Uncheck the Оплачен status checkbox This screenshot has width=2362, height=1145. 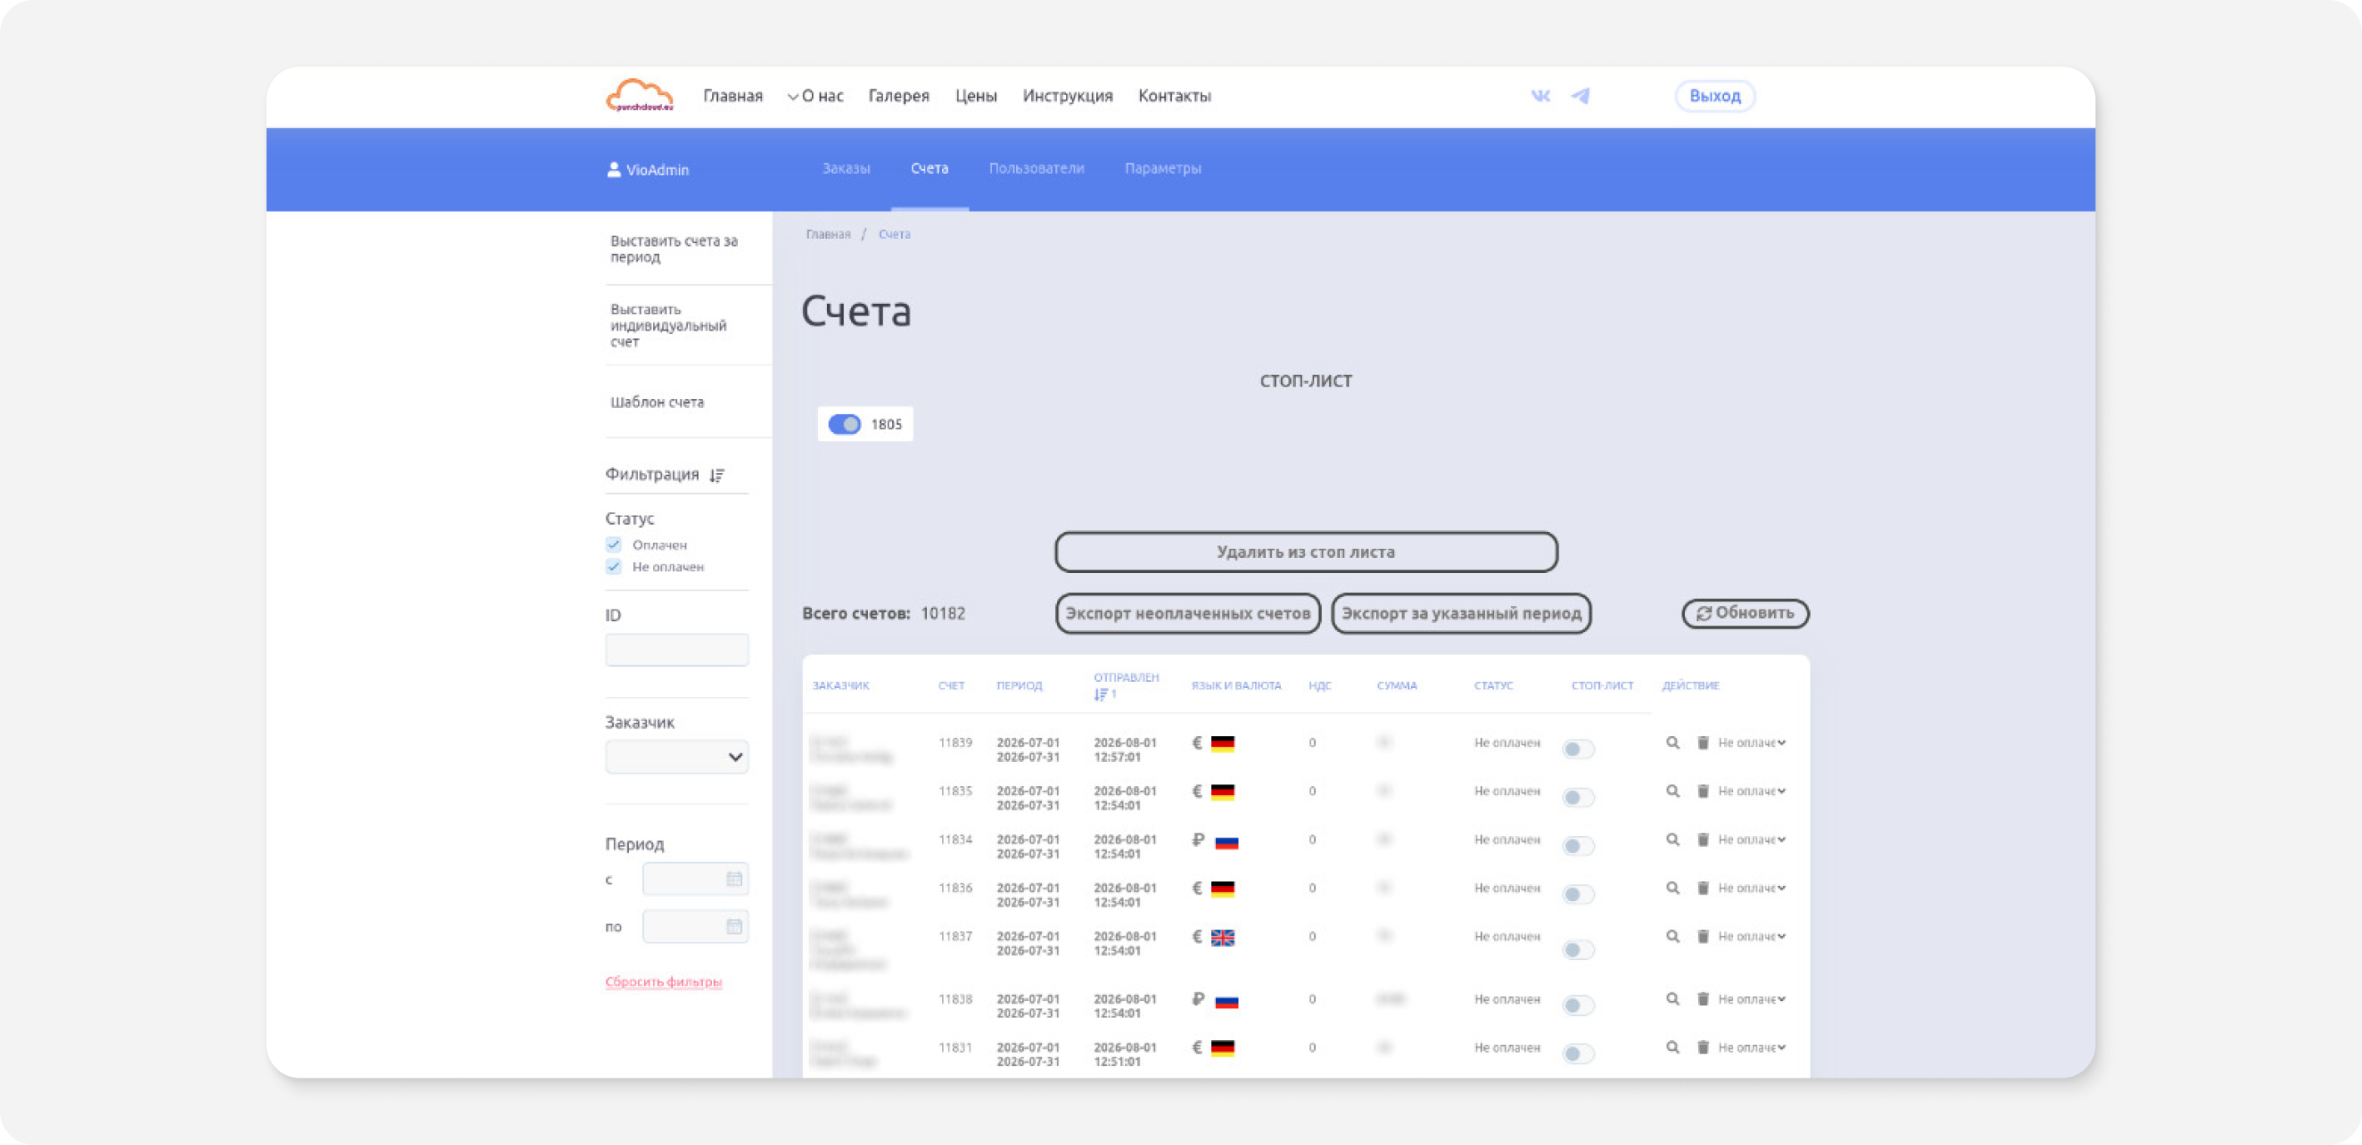(x=614, y=545)
